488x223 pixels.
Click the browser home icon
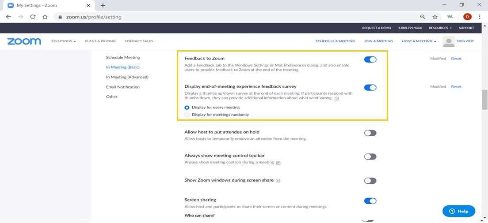click(45, 17)
